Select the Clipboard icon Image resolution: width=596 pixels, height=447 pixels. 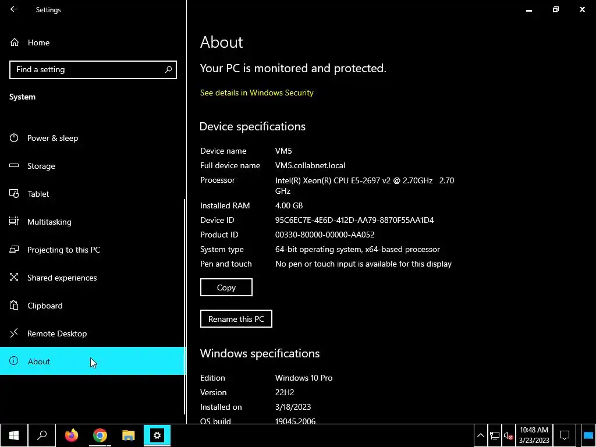14,305
